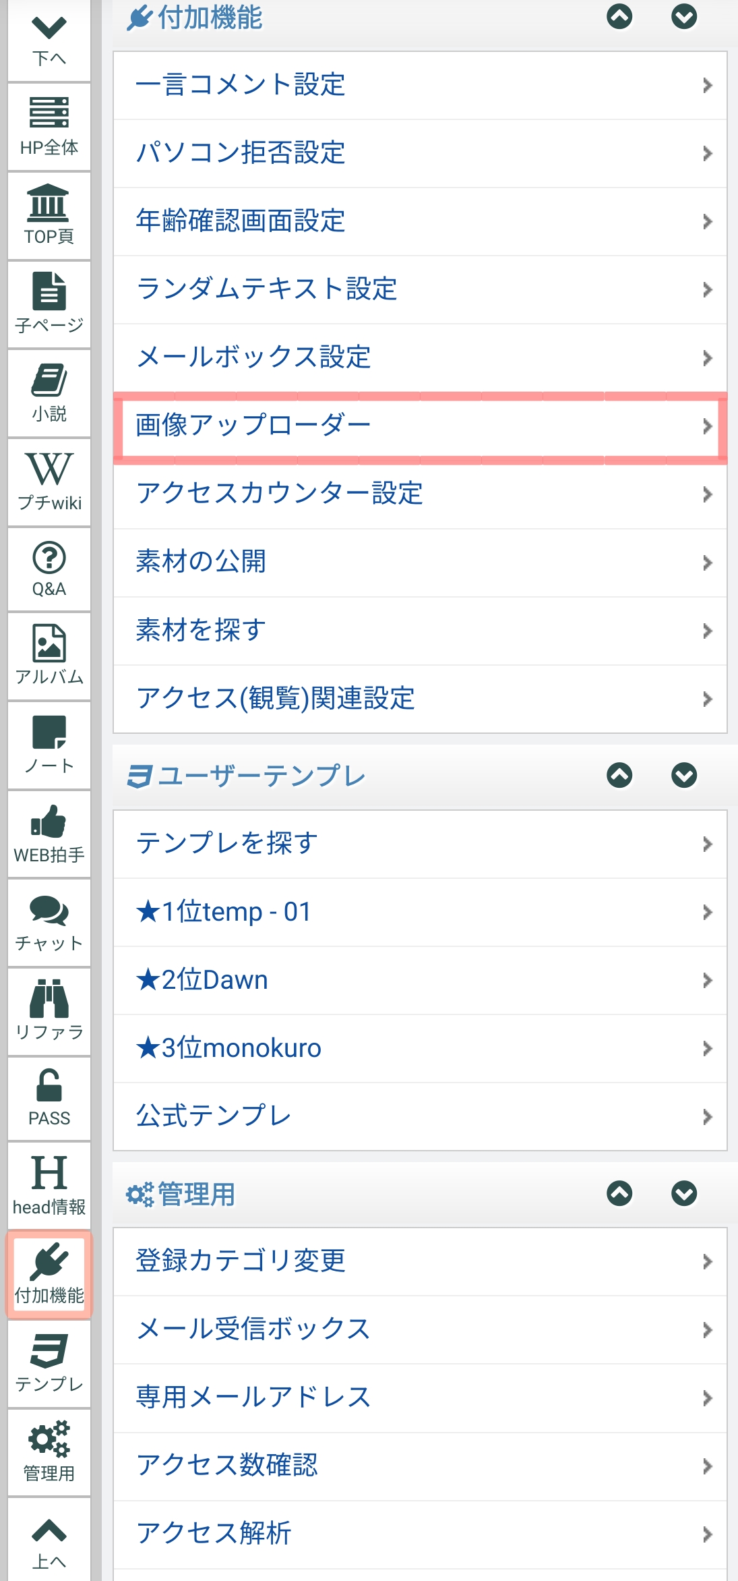Click the 管理用 section down chevron
This screenshot has height=1581, width=738.
pyautogui.click(x=683, y=1193)
